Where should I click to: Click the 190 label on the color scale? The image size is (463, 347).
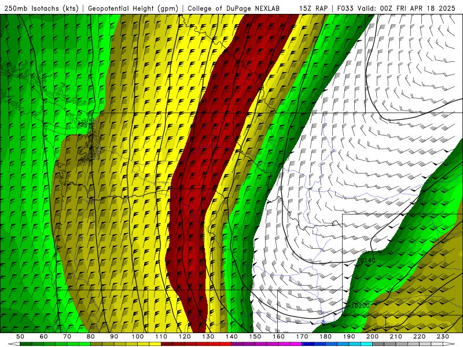pos(349,337)
